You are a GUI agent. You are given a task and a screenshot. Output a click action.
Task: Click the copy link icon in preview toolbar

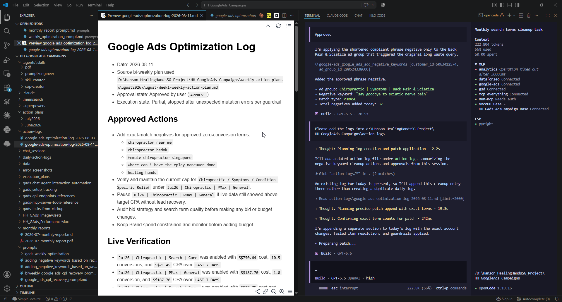point(265,291)
